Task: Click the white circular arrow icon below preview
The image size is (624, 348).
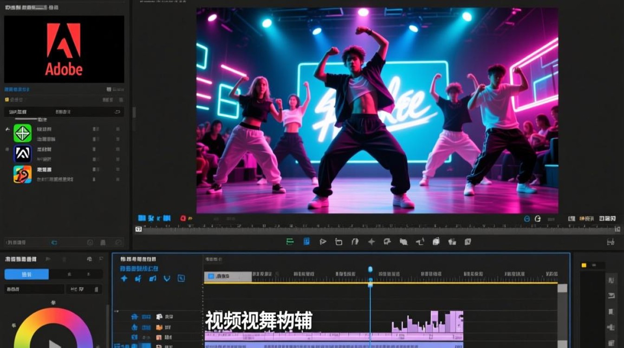Action: 538,219
